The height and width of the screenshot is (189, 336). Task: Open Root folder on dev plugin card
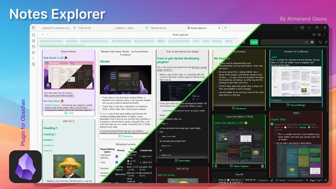(182, 161)
